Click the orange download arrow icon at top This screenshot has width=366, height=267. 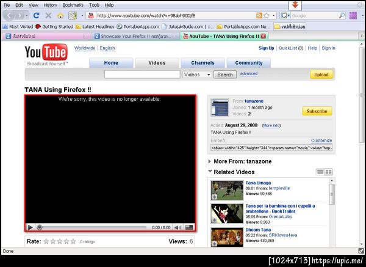point(295,5)
